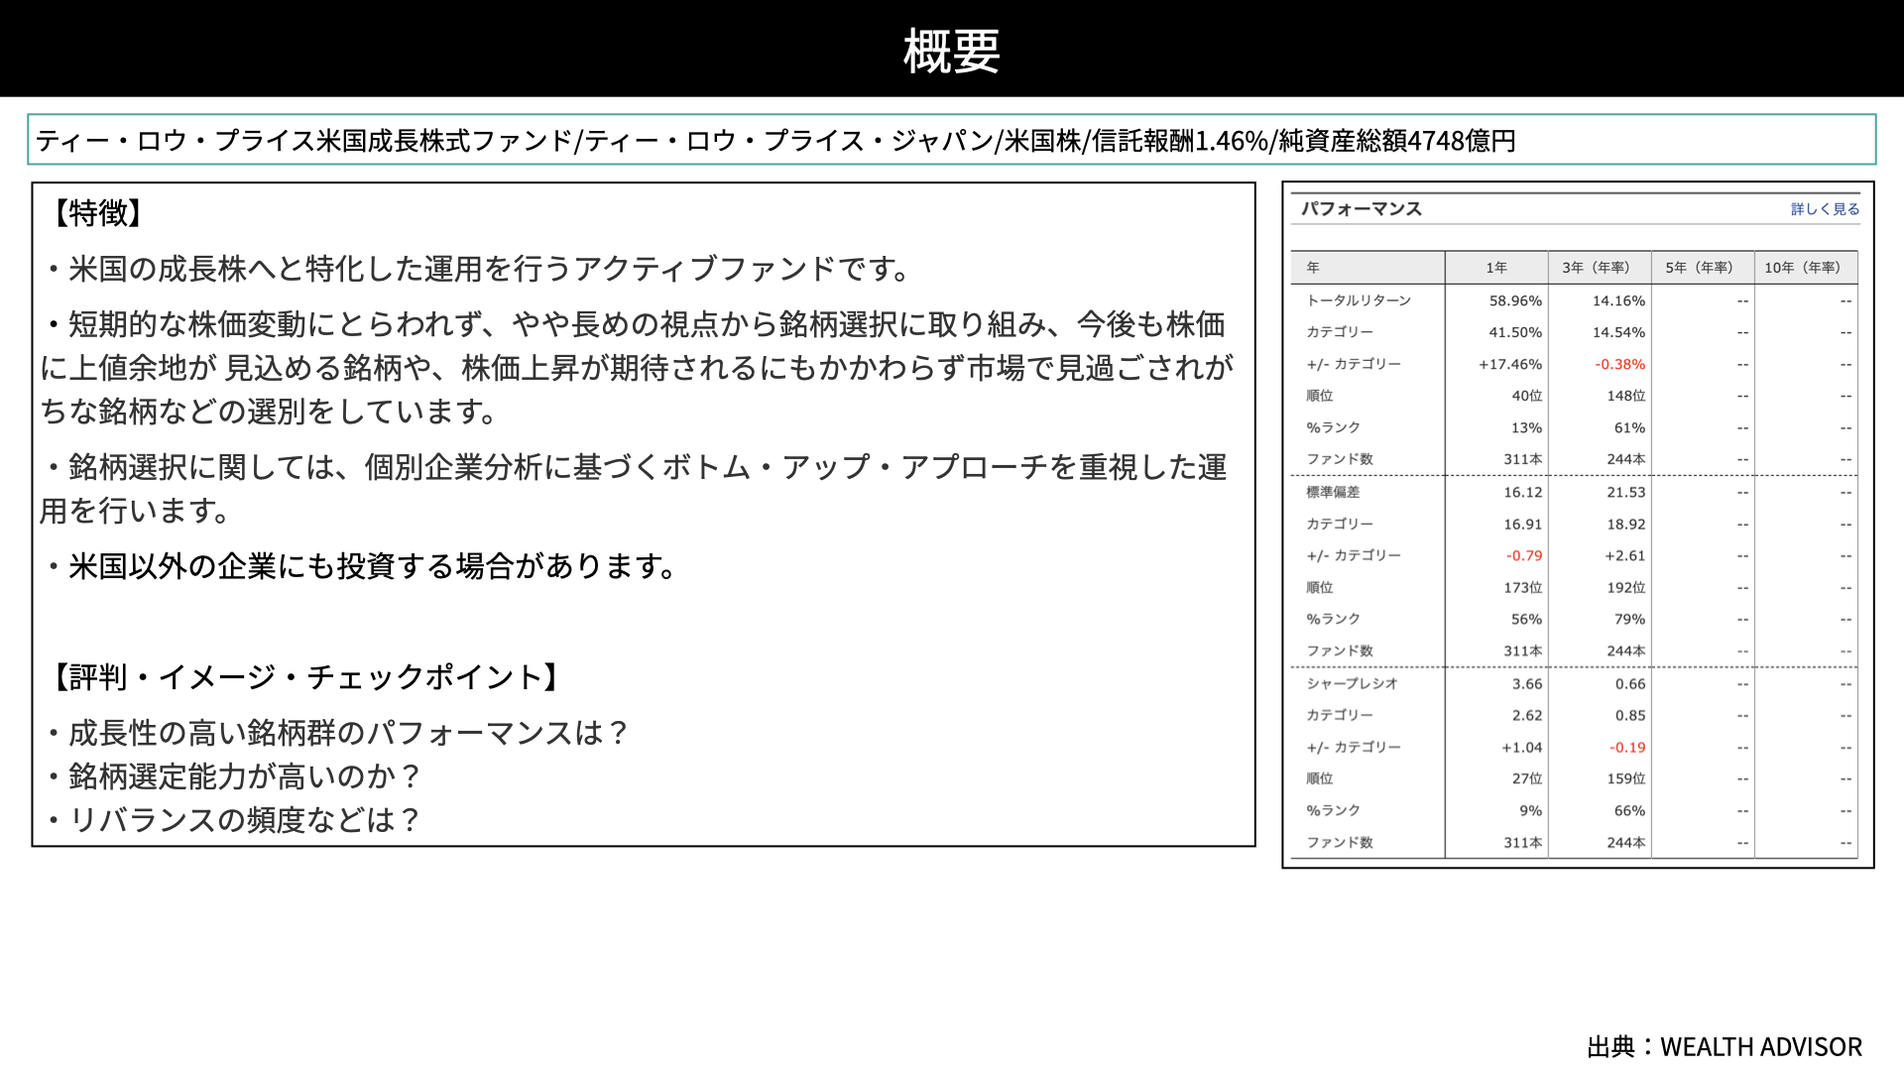Click the 0.66 Sharpe ratio value
This screenshot has height=1071, width=1904.
pos(1630,683)
